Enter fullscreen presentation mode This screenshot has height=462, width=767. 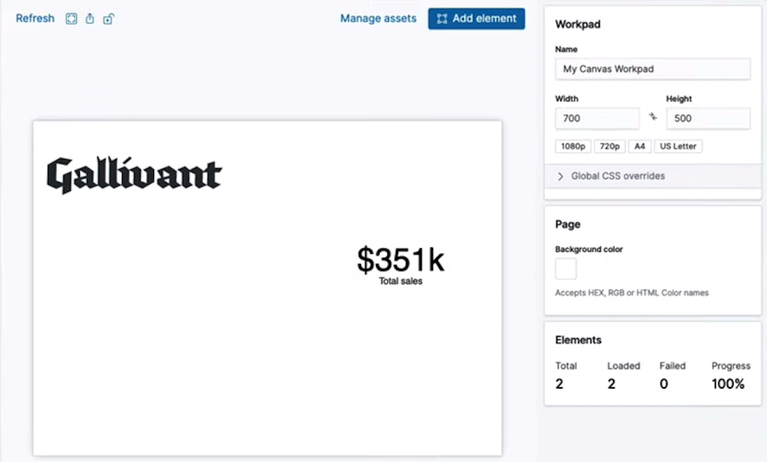coord(71,19)
